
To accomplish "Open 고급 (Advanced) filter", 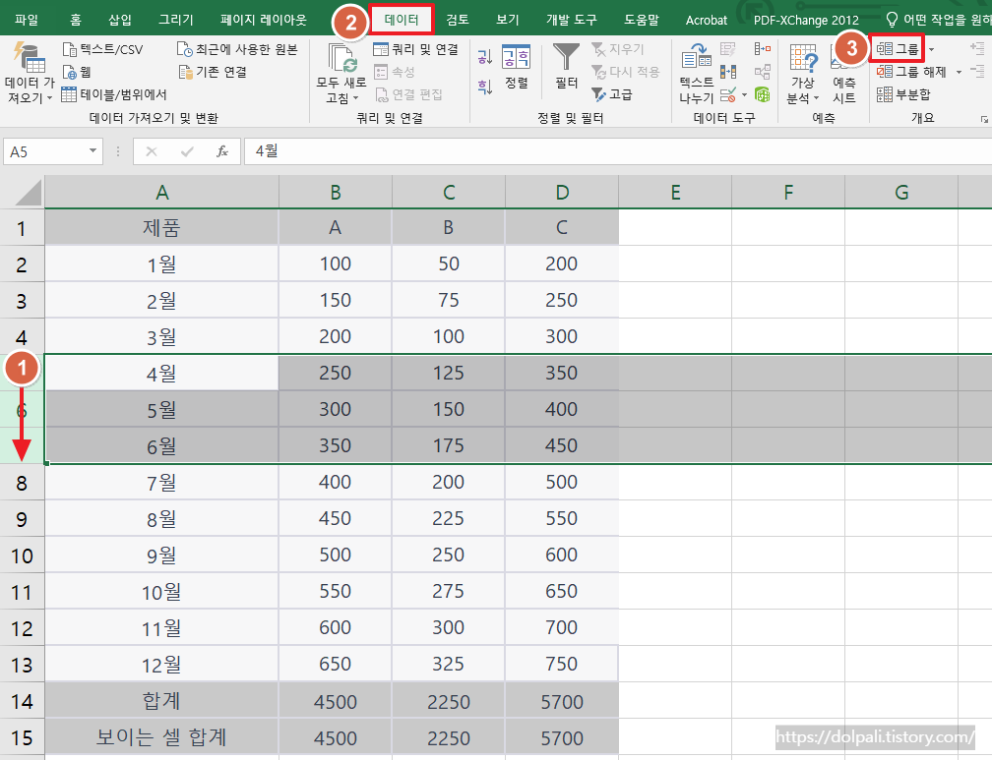I will coord(612,94).
